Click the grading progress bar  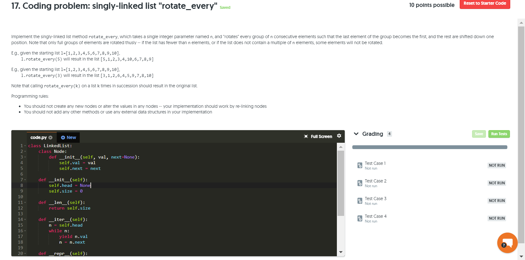[430, 147]
